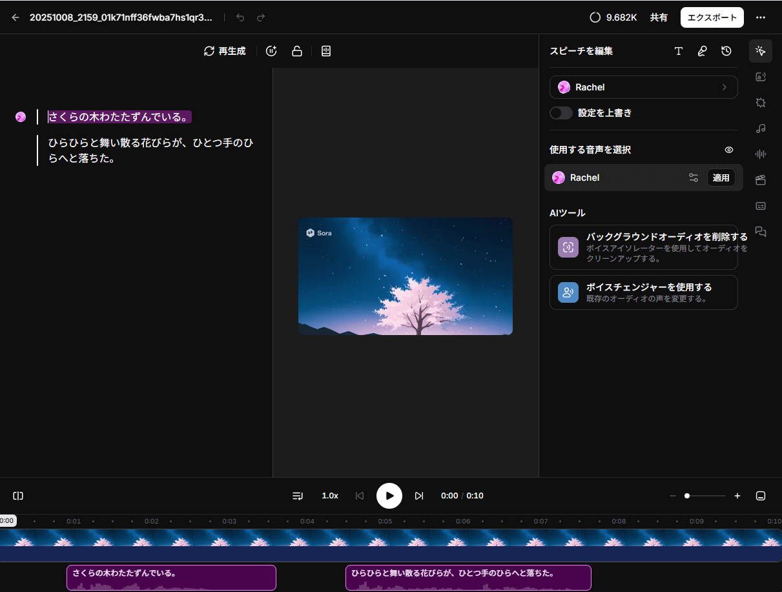Open the music note sidebar icon
782x592 pixels.
[761, 128]
